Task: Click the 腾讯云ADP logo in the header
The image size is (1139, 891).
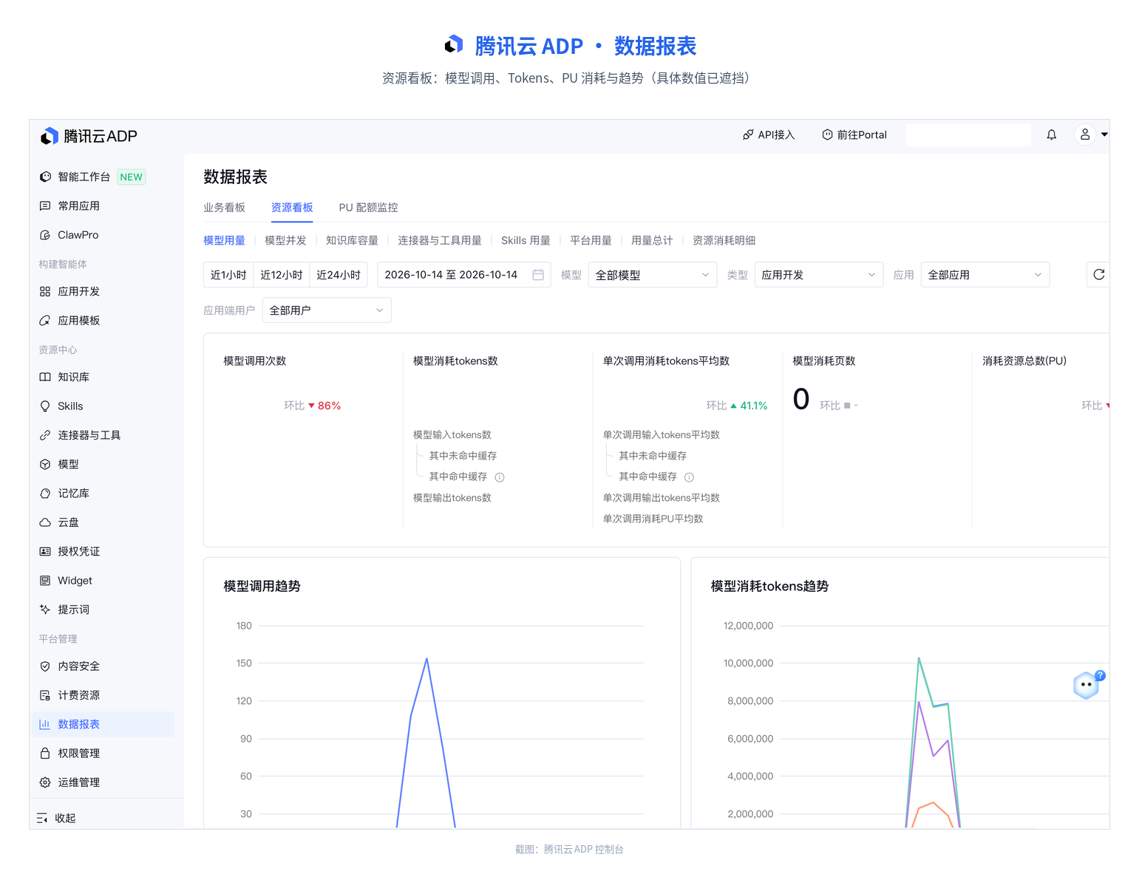Action: (x=89, y=136)
